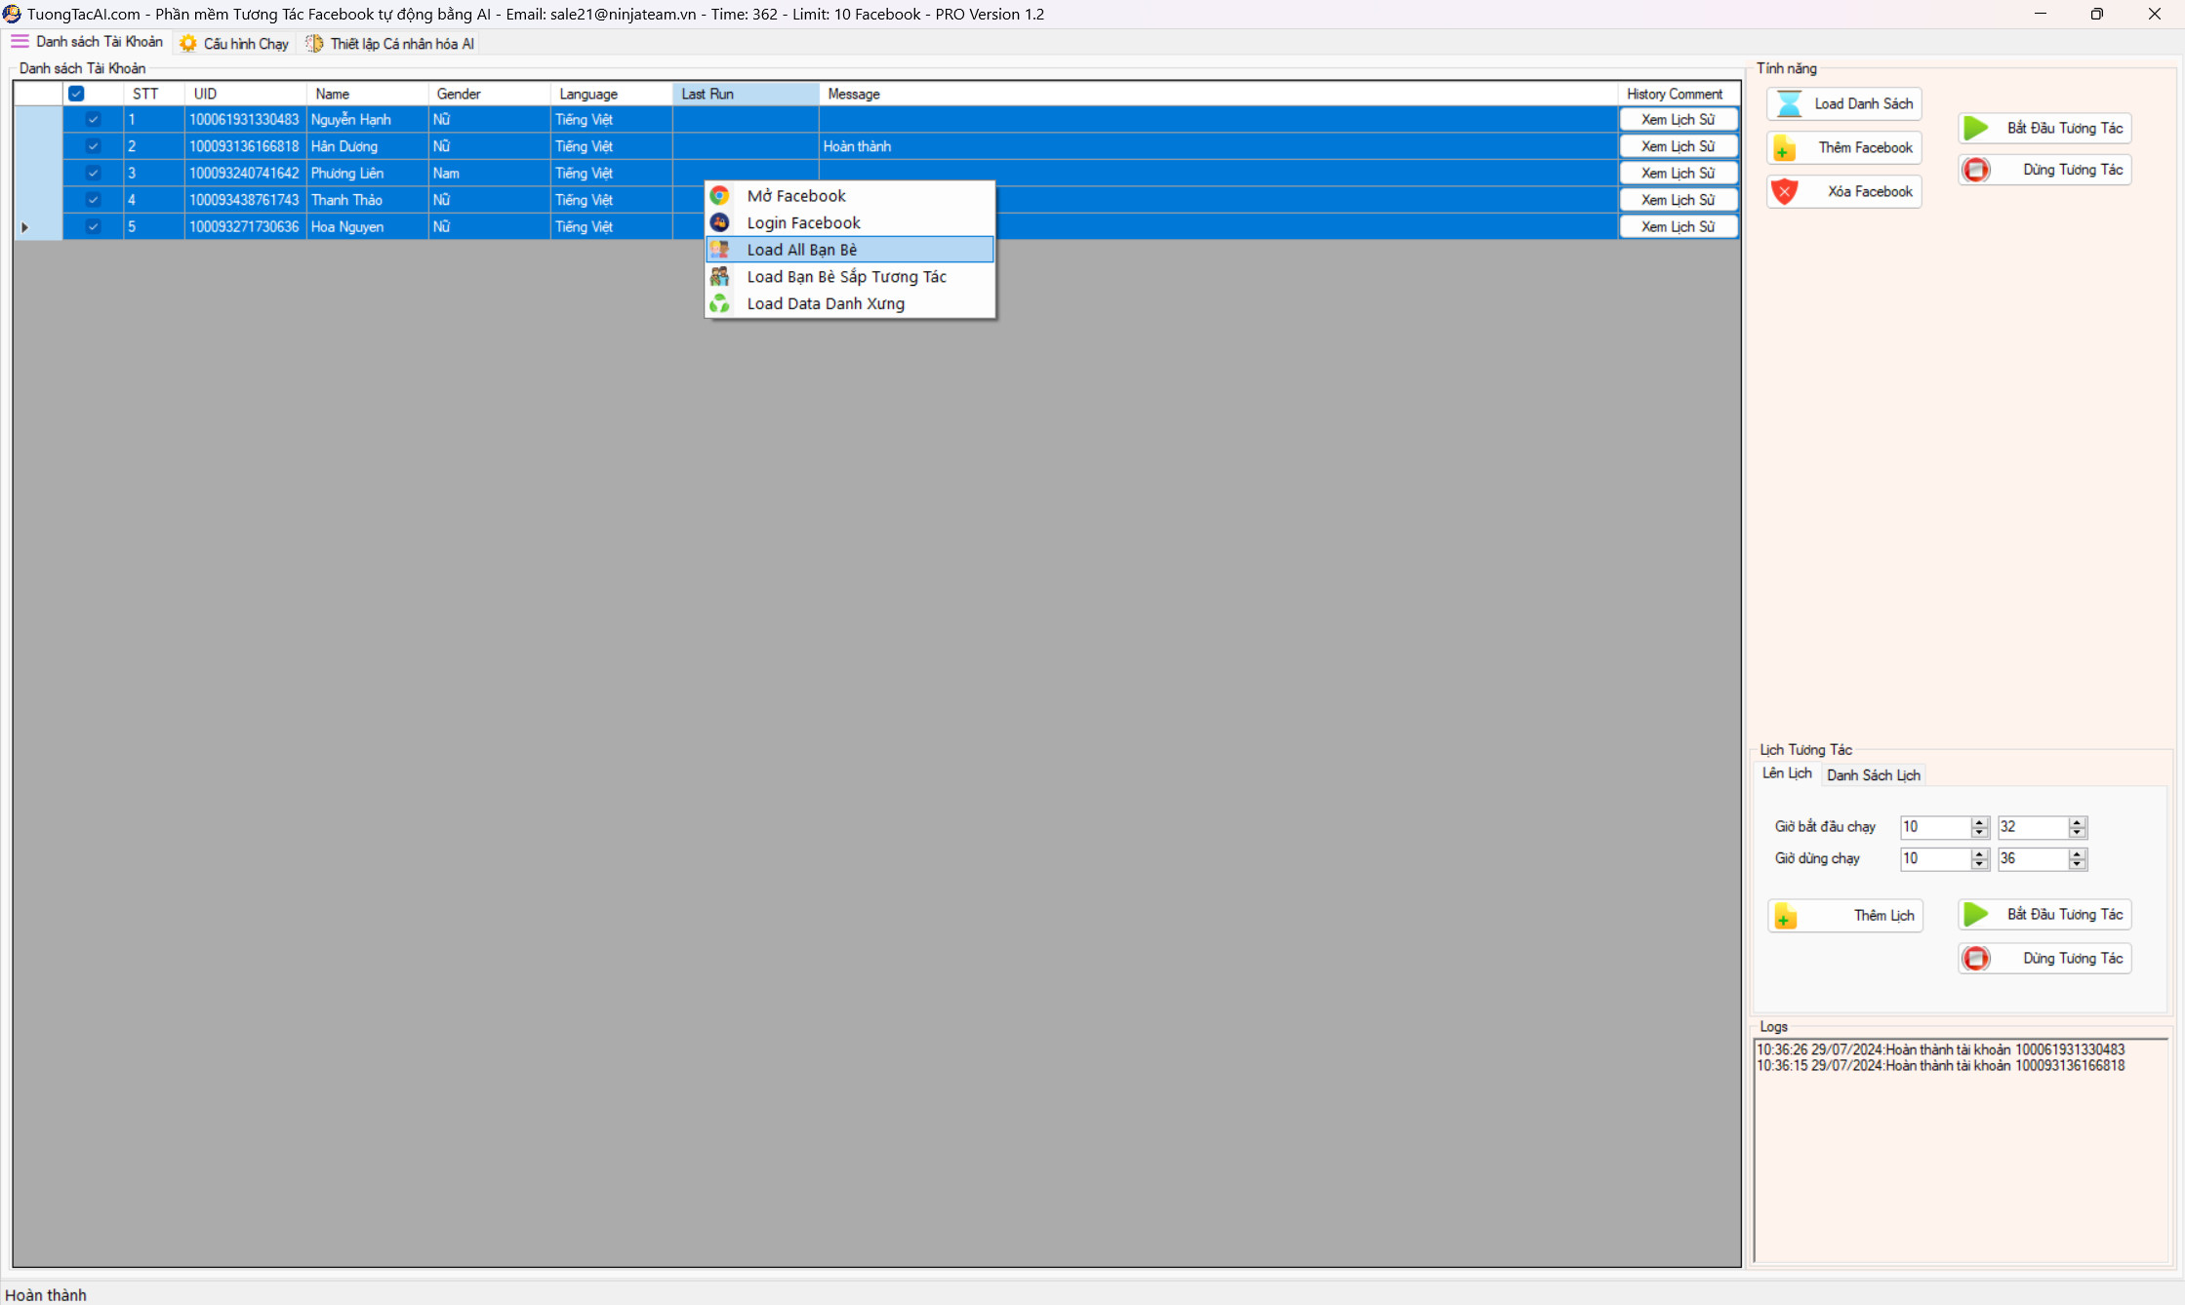Click Danh sách Tài Khoản menu in toolbar

tap(87, 42)
